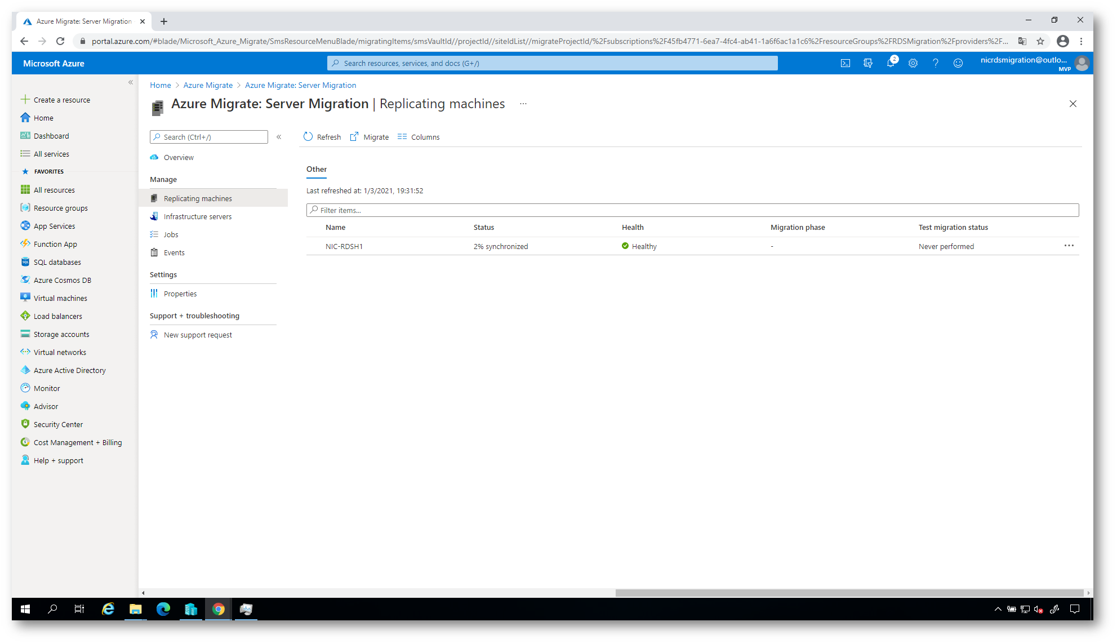Collapse the resource menu pane
Screen dimensions: 1117x644
tap(279, 137)
